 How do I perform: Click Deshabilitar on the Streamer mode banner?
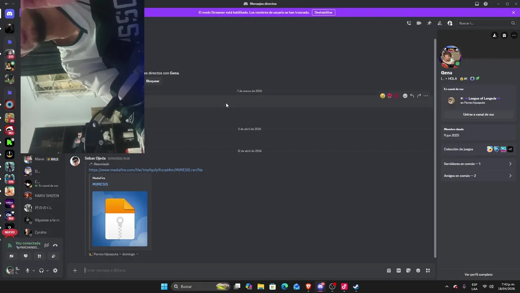(x=323, y=13)
